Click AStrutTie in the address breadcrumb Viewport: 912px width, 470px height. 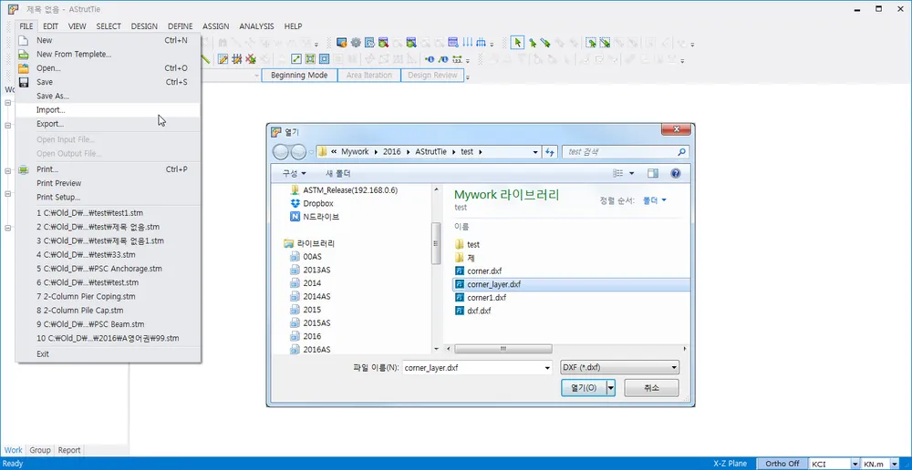coord(431,151)
